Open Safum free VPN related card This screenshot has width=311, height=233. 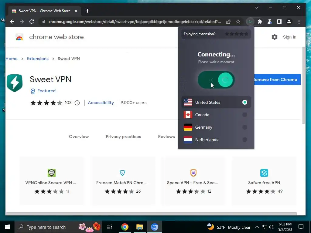click(264, 181)
